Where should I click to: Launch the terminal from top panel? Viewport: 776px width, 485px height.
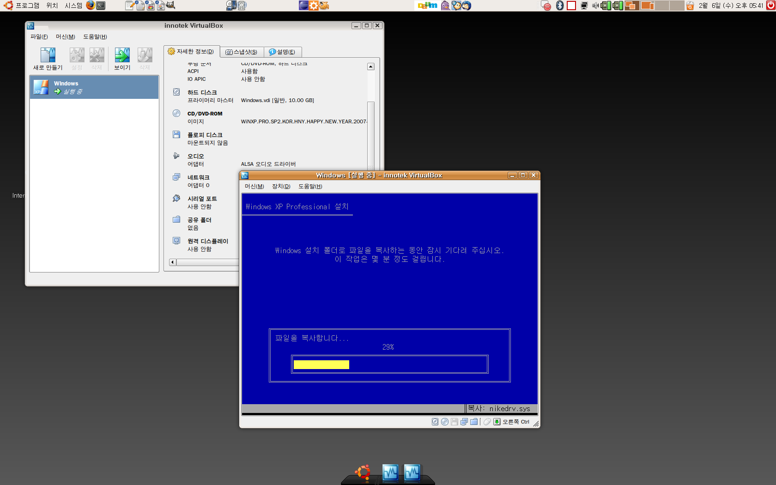[x=101, y=6]
